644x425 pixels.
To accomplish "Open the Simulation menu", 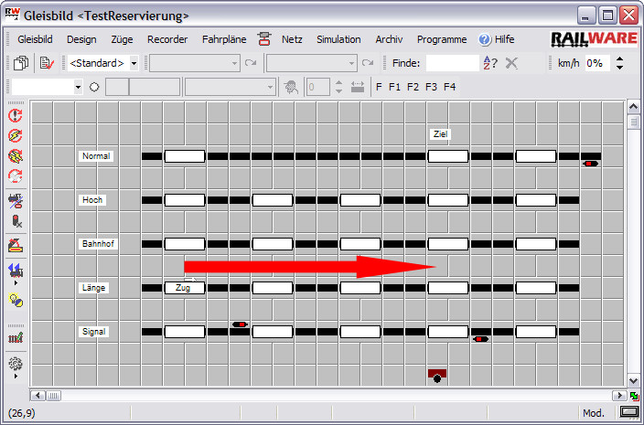I will tap(338, 39).
